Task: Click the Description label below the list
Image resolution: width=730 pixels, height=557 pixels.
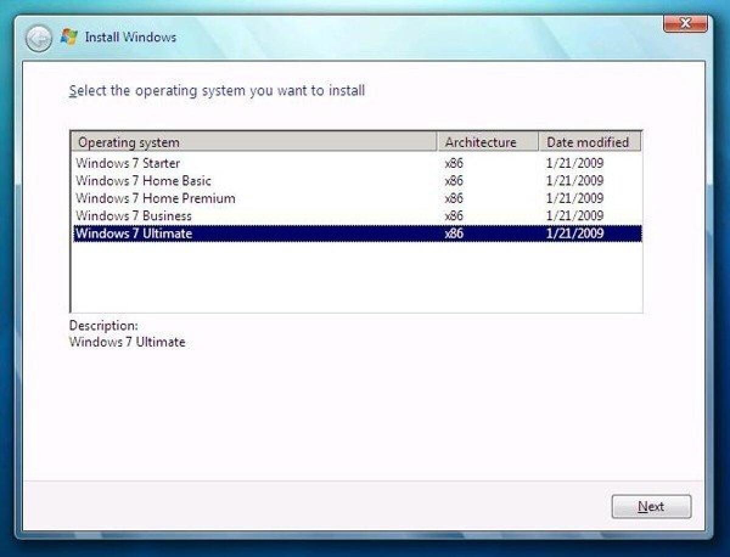Action: coord(97,325)
